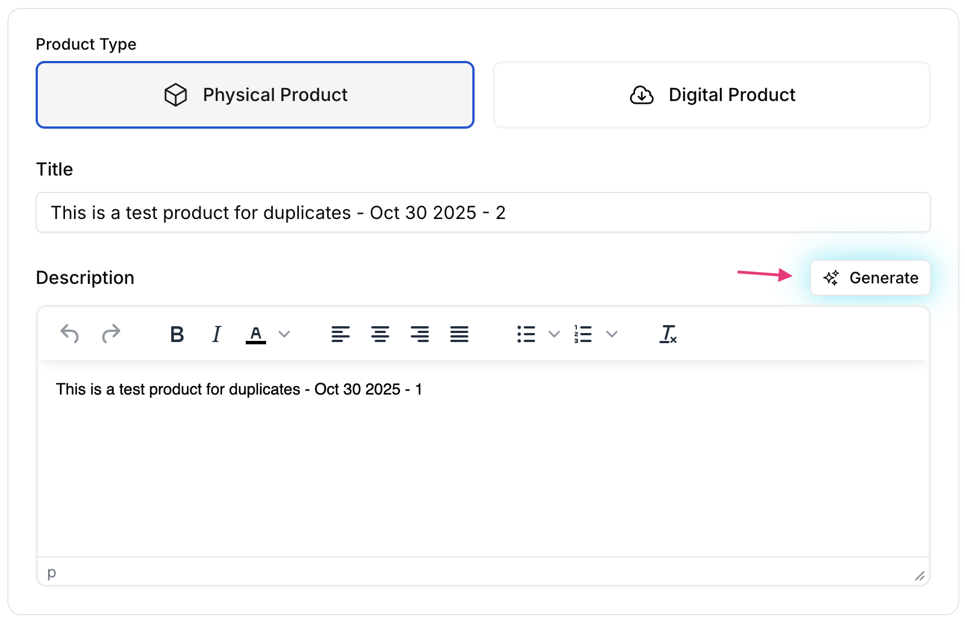Center align the description text
This screenshot has width=965, height=622.
[x=380, y=335]
